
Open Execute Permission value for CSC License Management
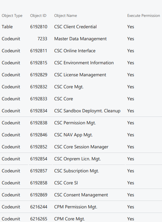pyautogui.click(x=131, y=75)
